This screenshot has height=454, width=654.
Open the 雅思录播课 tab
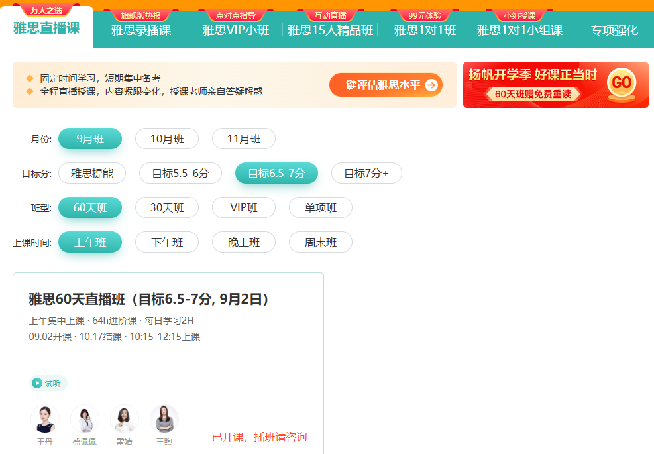pos(141,30)
